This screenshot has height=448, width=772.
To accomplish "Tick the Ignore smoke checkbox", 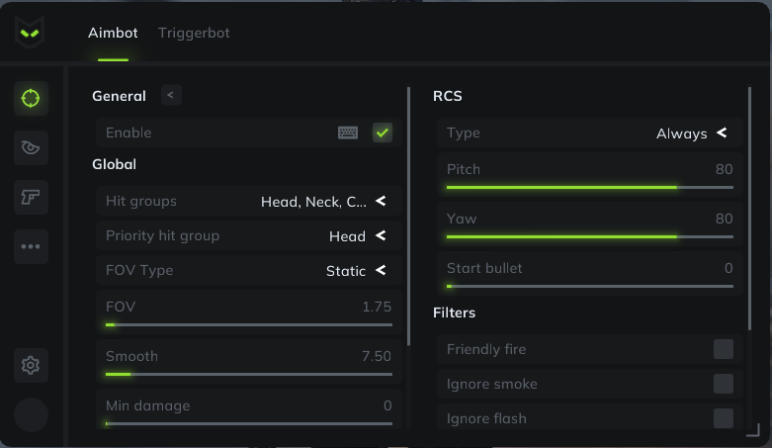I will (724, 384).
